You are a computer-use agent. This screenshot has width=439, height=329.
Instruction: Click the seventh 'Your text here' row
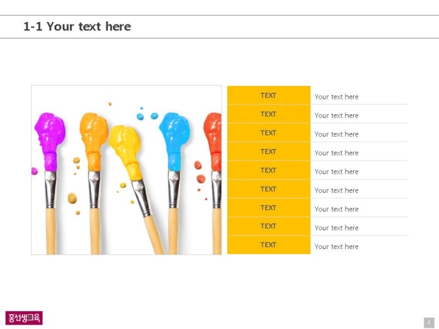point(359,209)
